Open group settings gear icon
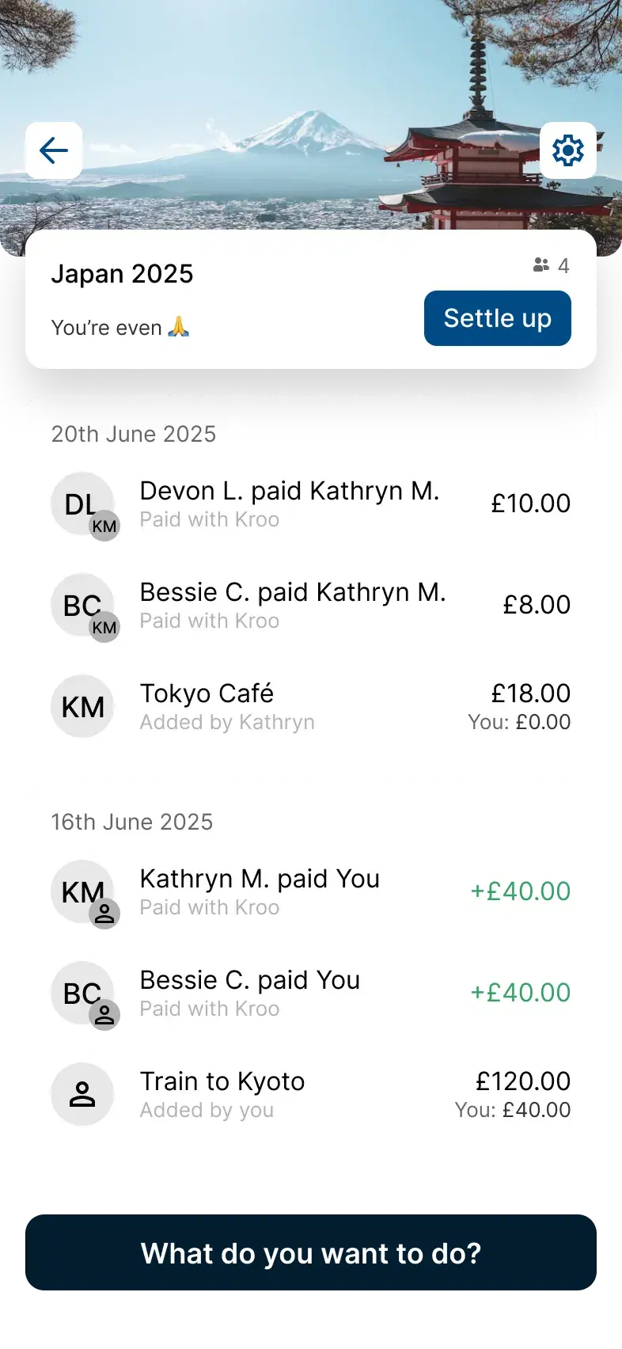The width and height of the screenshot is (622, 1349). (x=567, y=150)
